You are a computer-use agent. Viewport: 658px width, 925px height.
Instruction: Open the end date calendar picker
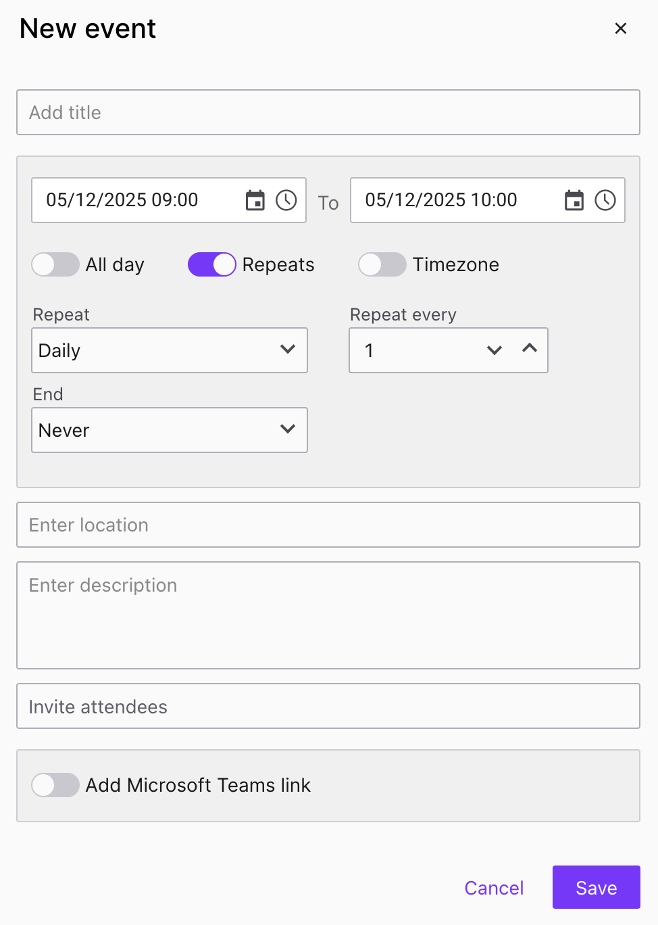574,200
